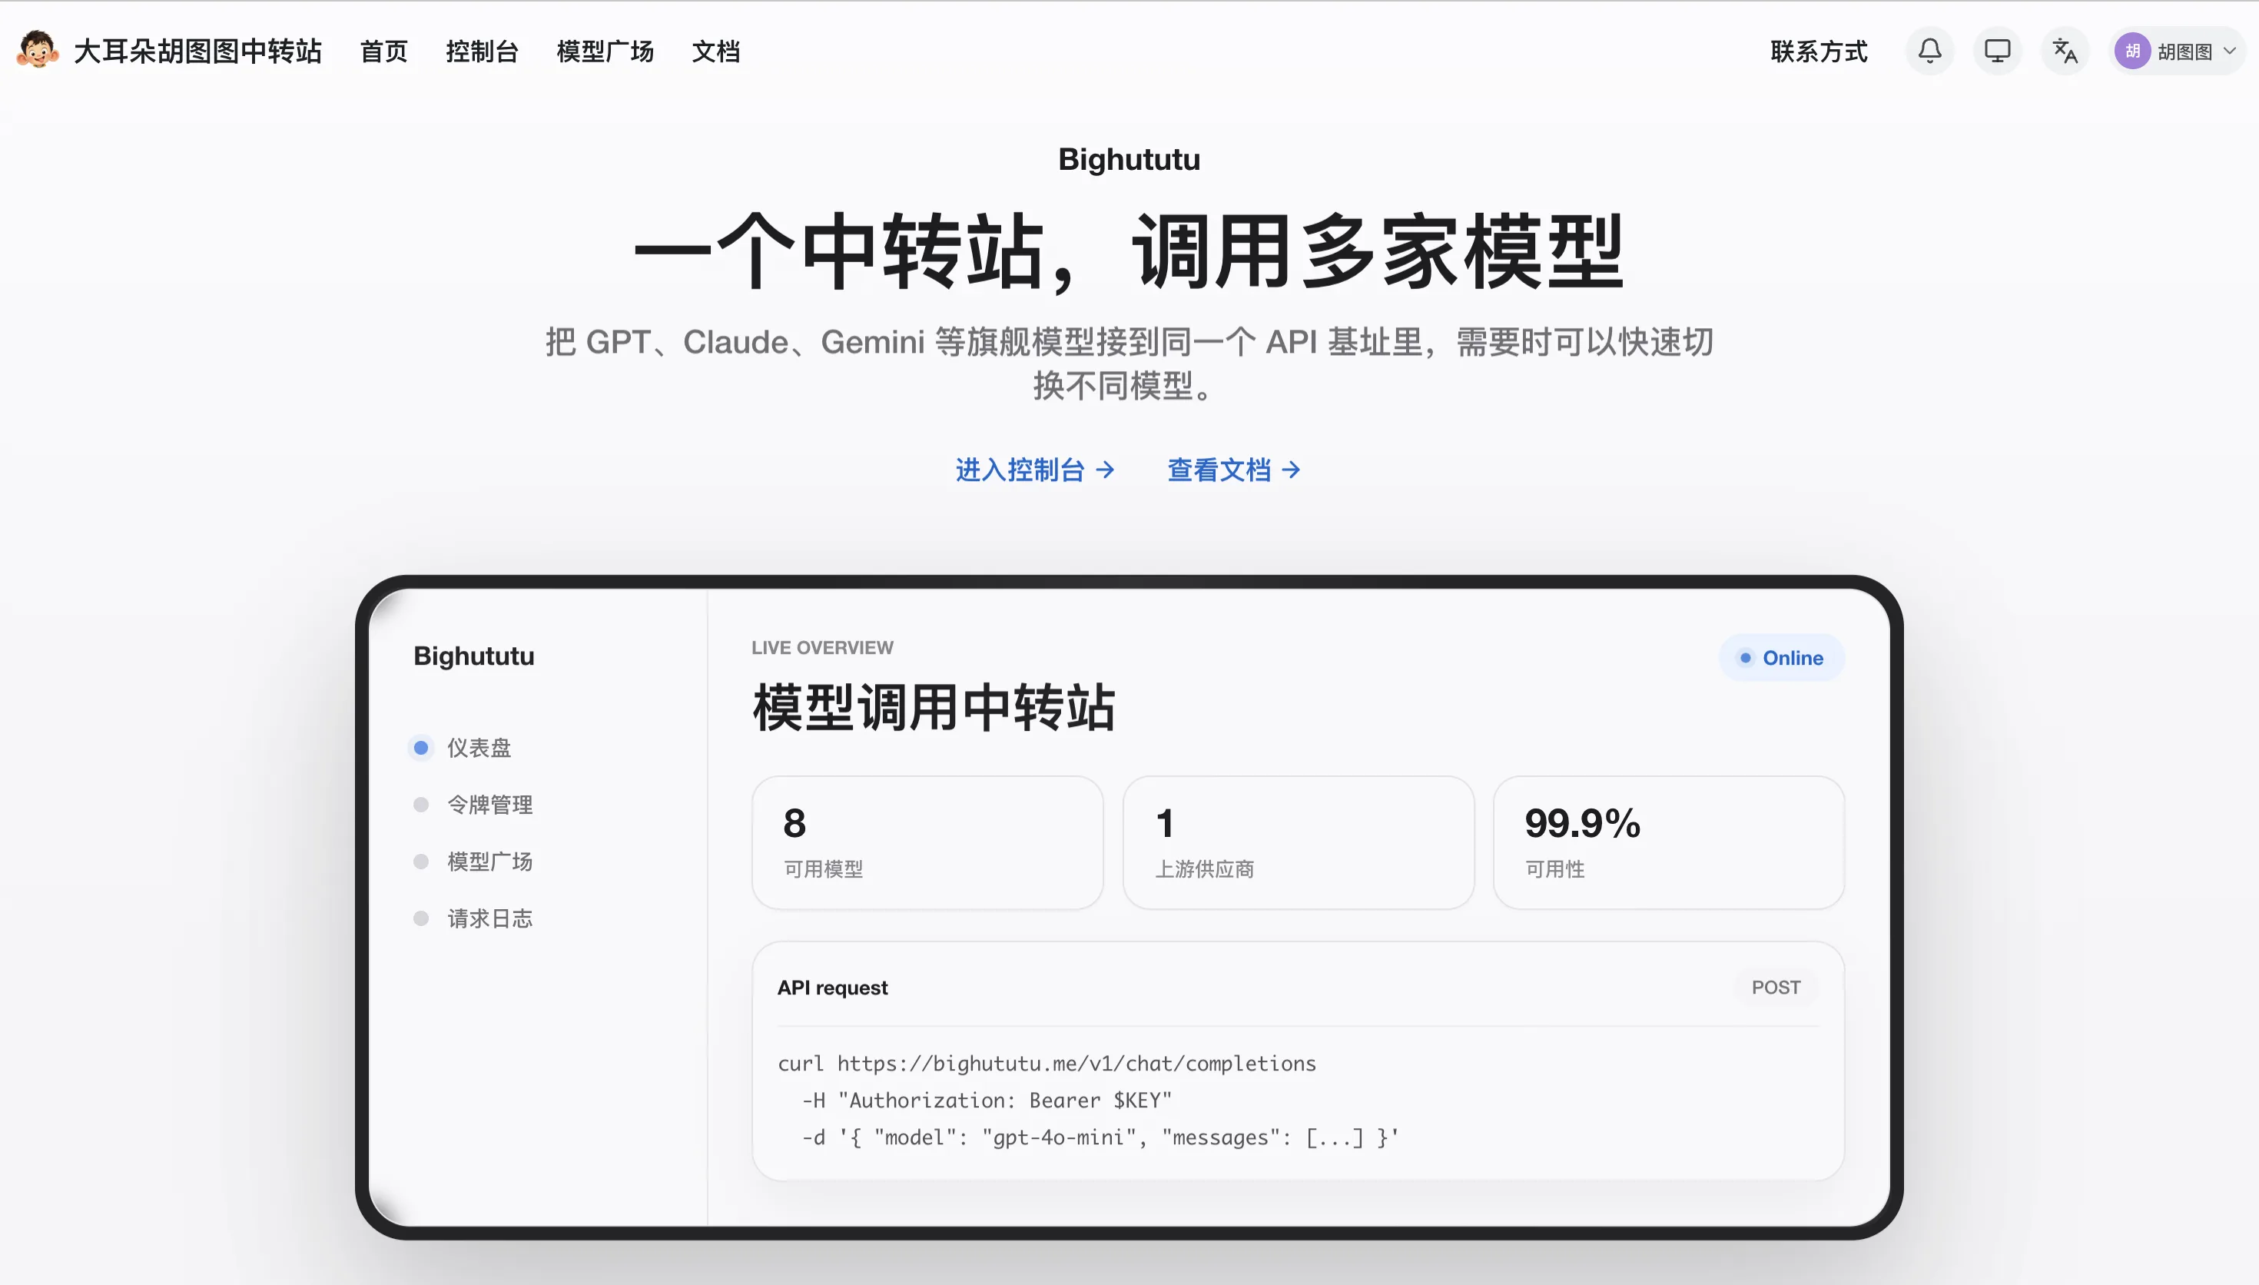Click the LIVE OVERVIEW label
The image size is (2259, 1285).
[822, 648]
